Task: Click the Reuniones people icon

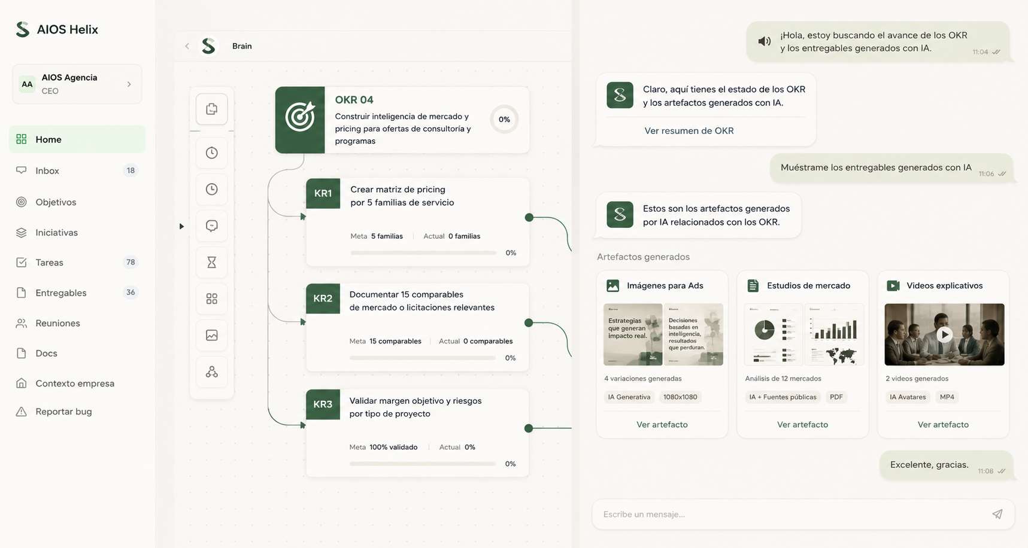Action: point(22,323)
